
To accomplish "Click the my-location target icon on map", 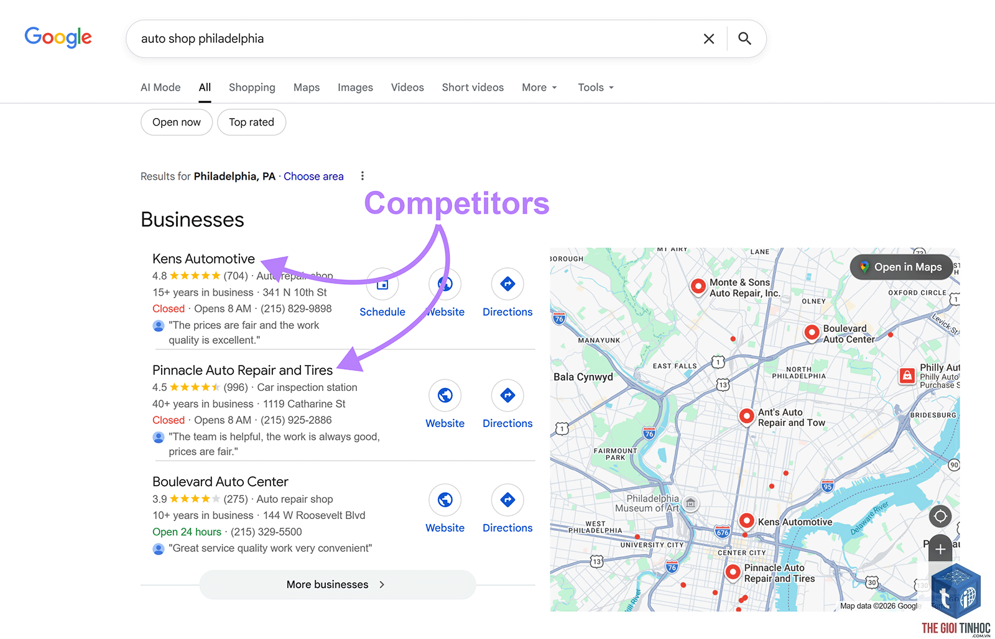I will pyautogui.click(x=940, y=516).
